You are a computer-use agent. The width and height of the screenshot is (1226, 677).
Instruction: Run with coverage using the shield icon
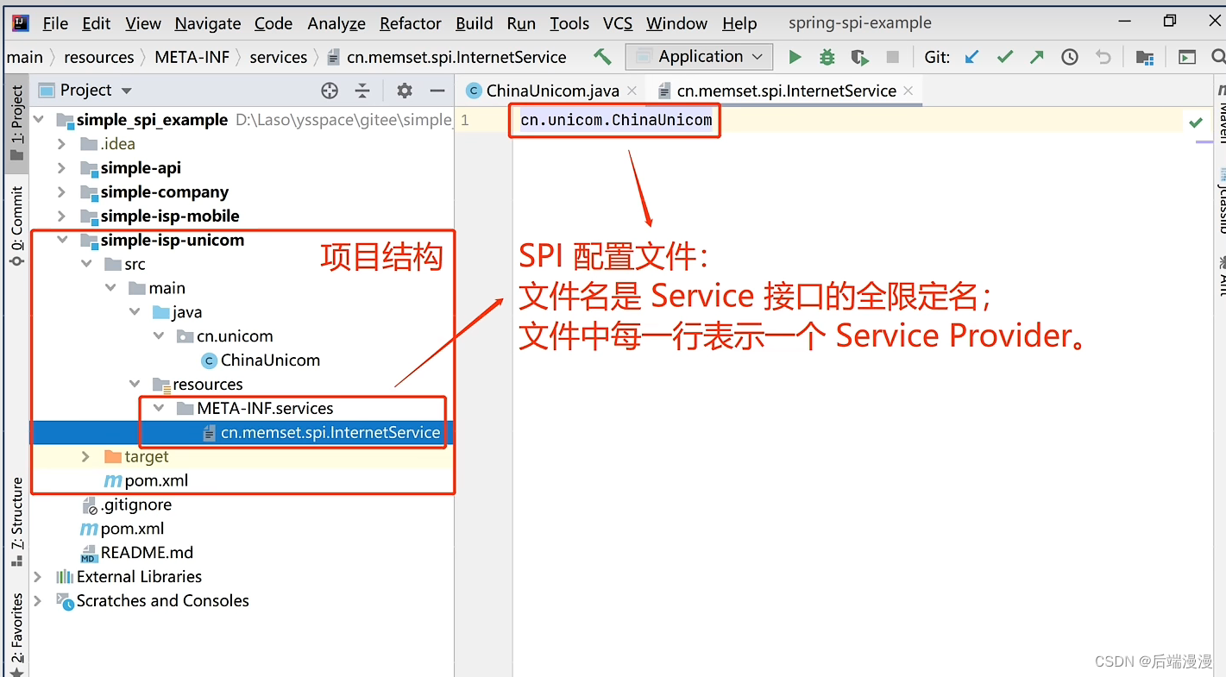click(x=859, y=57)
